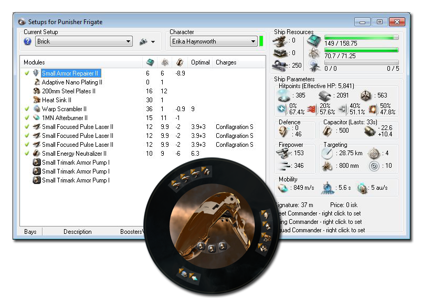The image size is (422, 302).
Task: Click the Small Energy Neutralizer II icon
Action: [37, 154]
